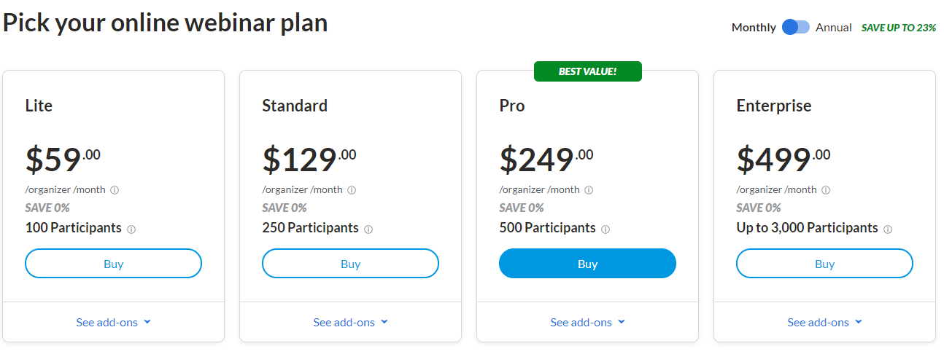Screen dimensions: 944x354
Task: Buy the Pro plan
Action: [587, 264]
